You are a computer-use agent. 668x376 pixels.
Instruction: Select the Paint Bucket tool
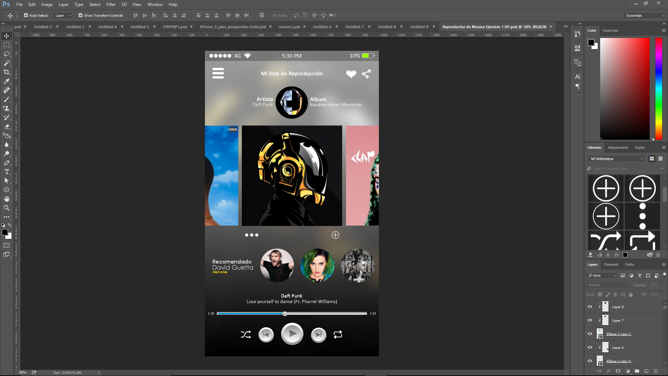point(7,135)
